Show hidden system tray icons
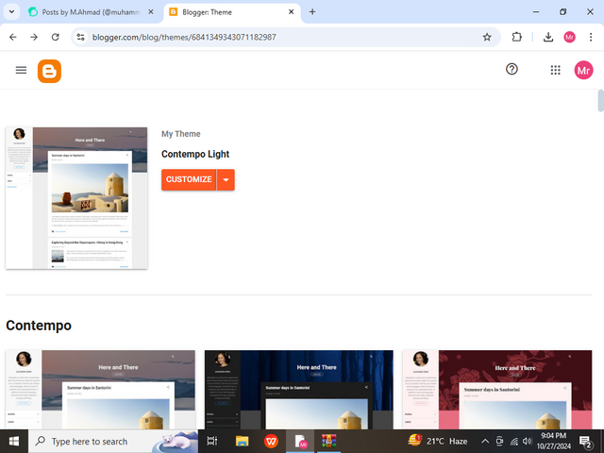The width and height of the screenshot is (604, 453). pyautogui.click(x=485, y=442)
